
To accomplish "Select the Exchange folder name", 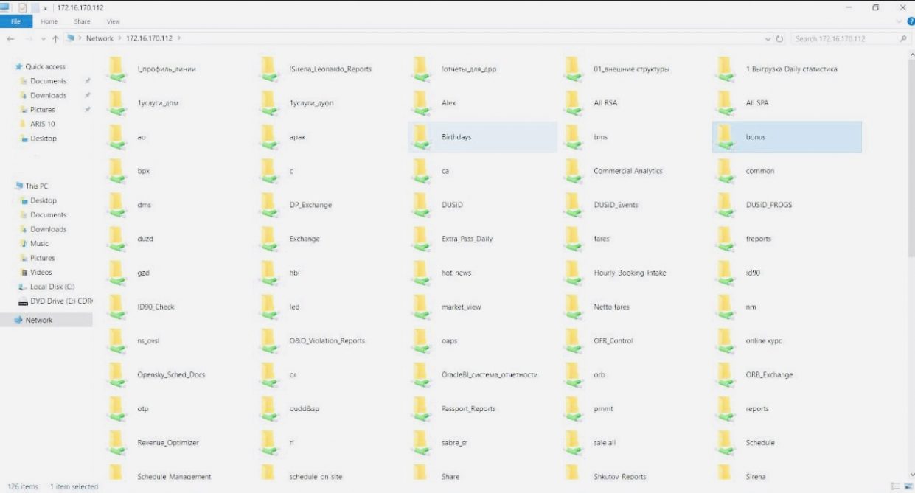I will pyautogui.click(x=305, y=239).
